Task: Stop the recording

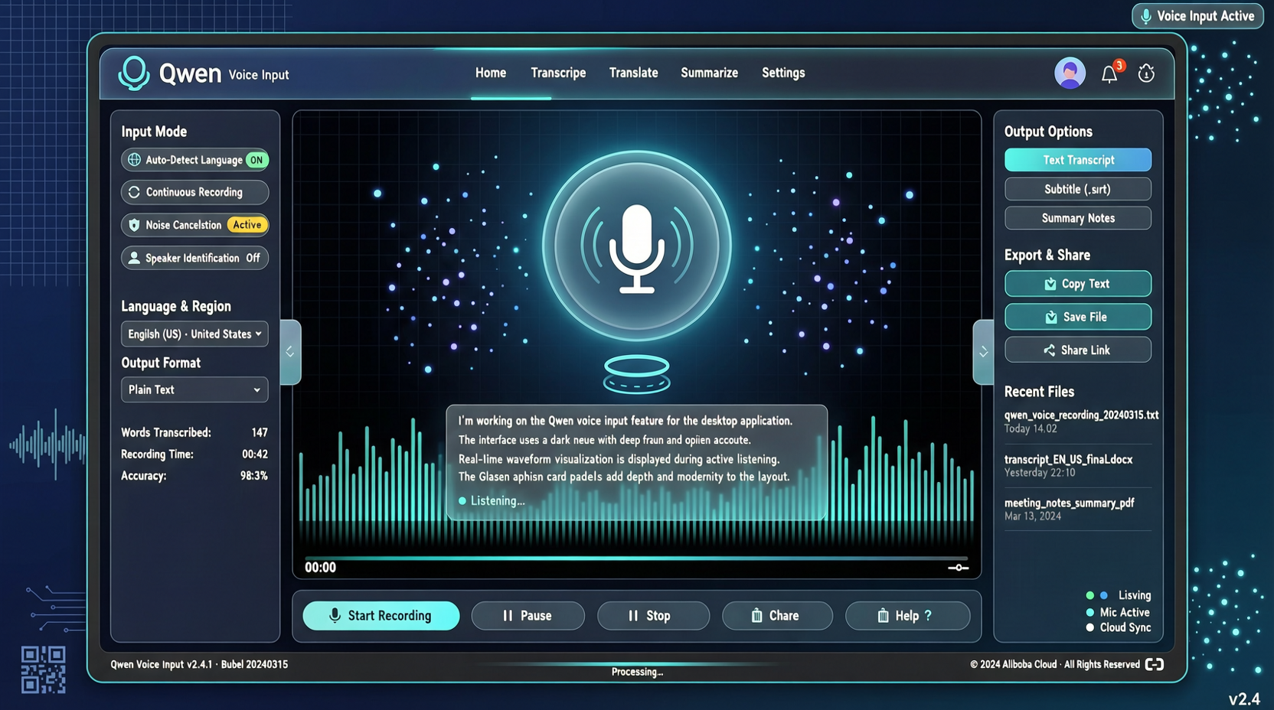Action: click(x=653, y=616)
